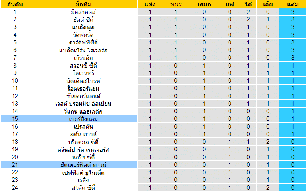Image resolution: width=306 pixels, height=191 pixels.
Task: Click the แต้ม column header
Action: (x=293, y=4)
